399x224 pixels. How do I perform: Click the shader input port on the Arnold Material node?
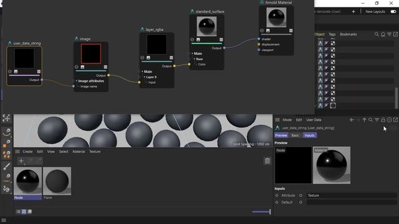point(259,39)
